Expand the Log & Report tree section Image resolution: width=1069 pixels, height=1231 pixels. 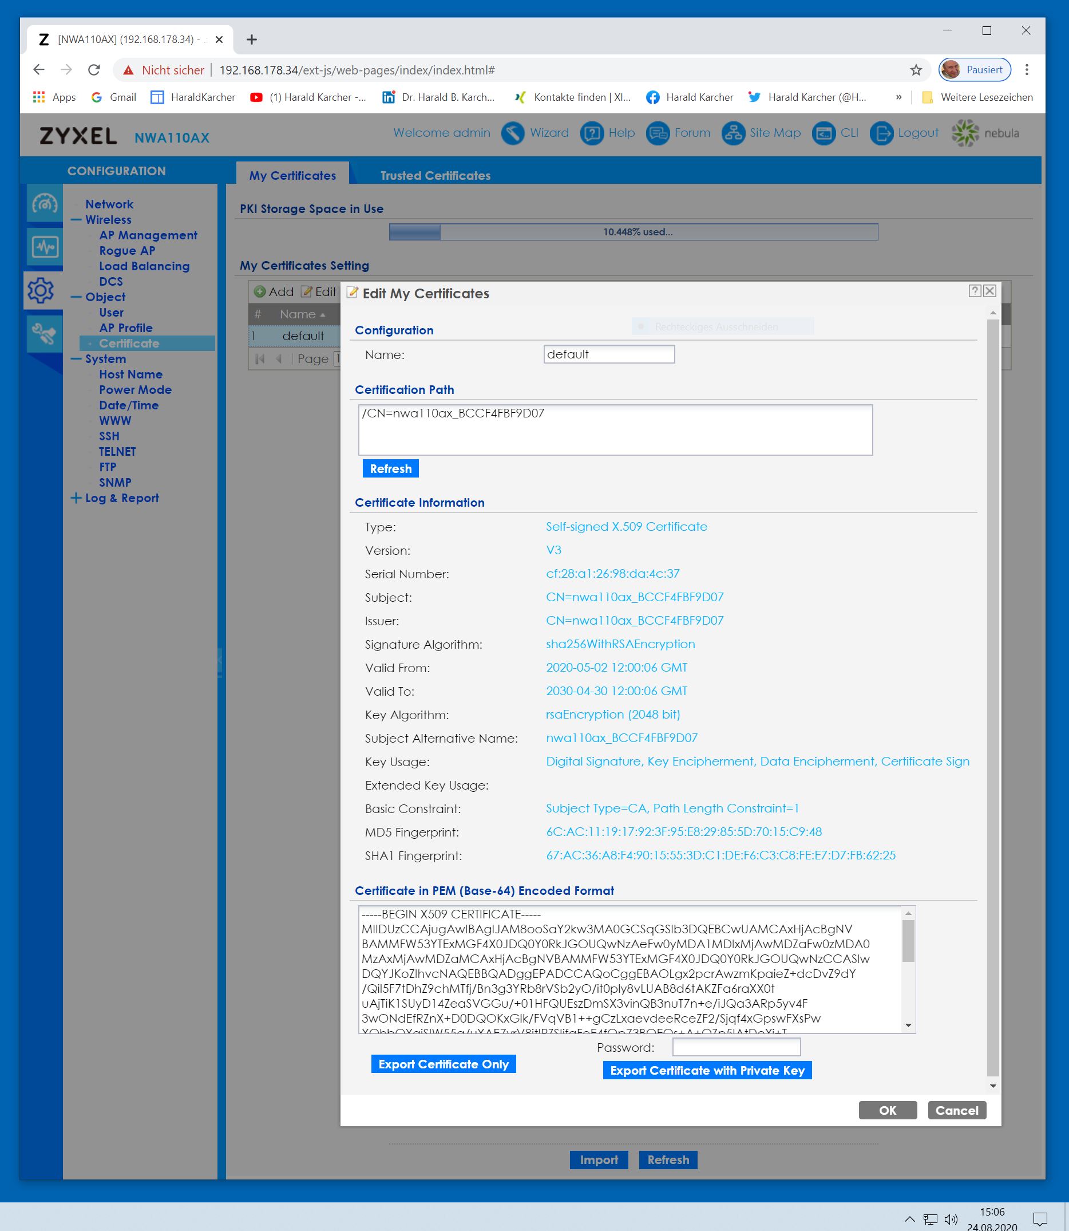[76, 498]
